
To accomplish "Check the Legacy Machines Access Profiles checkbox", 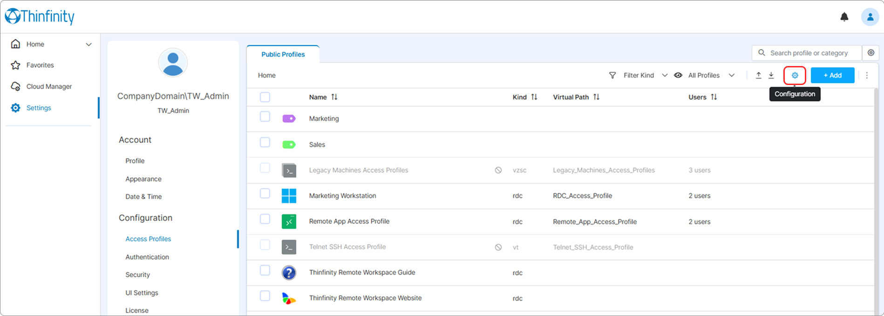I will pyautogui.click(x=265, y=168).
